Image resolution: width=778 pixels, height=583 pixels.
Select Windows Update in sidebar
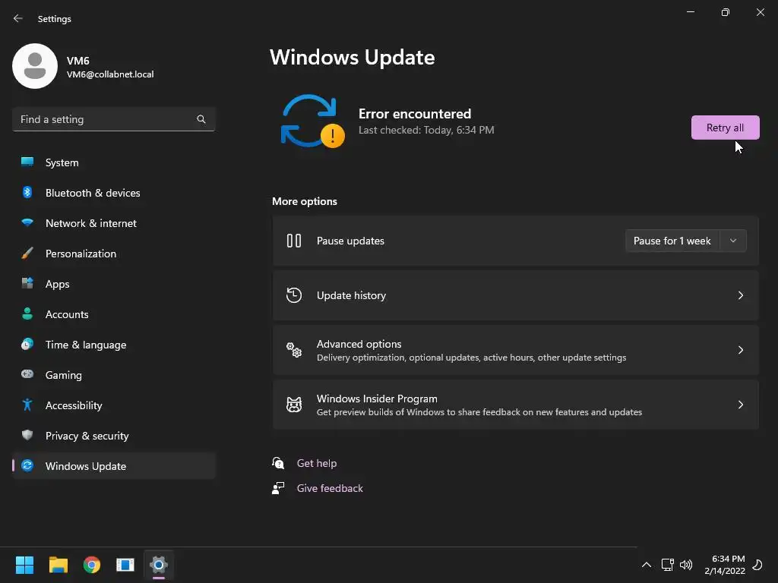point(114,466)
